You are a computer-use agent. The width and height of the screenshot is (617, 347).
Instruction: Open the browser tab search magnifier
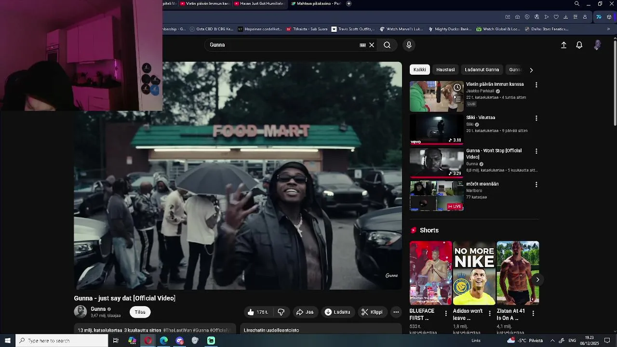577,4
